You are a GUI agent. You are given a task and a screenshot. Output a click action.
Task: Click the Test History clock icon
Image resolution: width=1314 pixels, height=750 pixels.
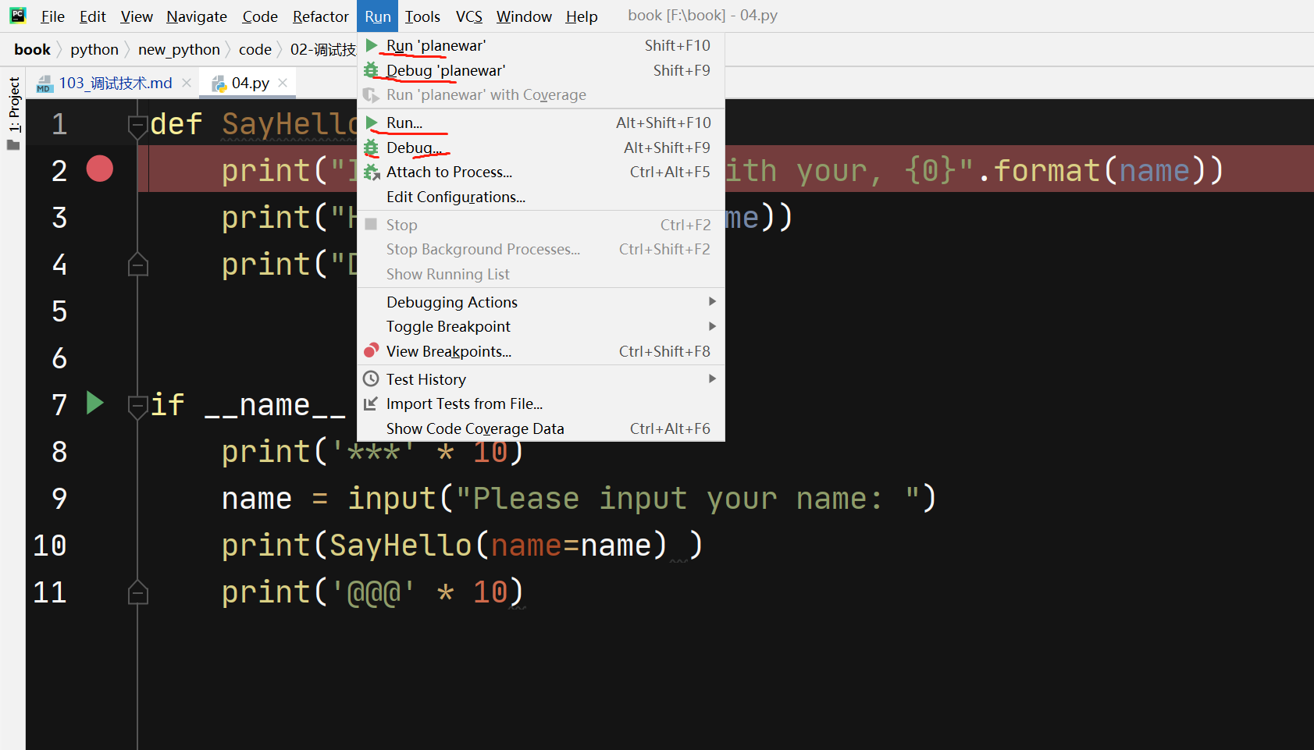pyautogui.click(x=372, y=379)
